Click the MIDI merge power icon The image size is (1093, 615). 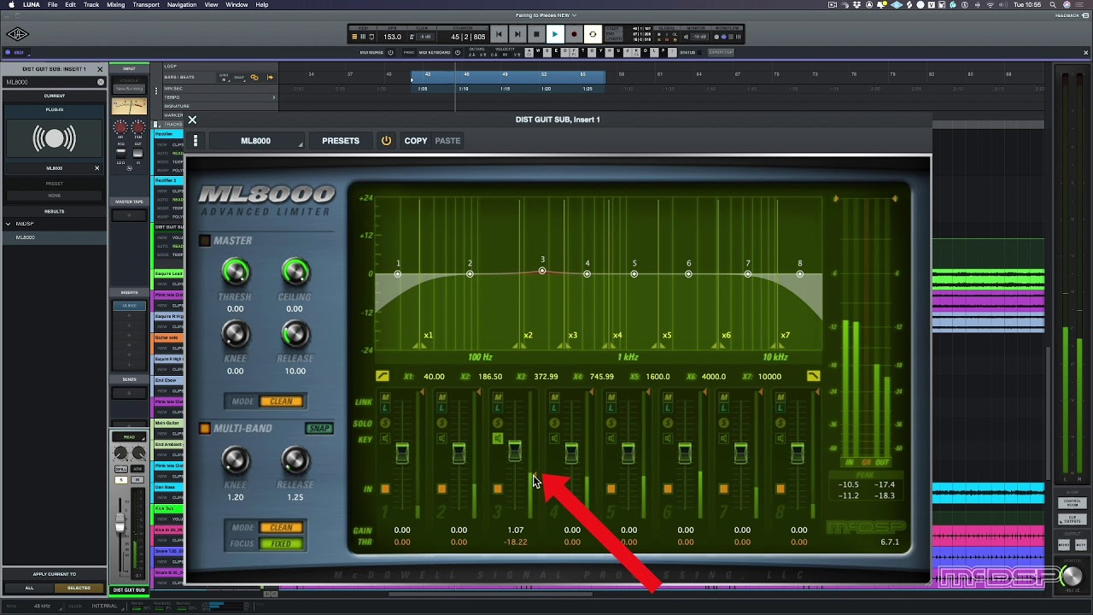tap(391, 52)
